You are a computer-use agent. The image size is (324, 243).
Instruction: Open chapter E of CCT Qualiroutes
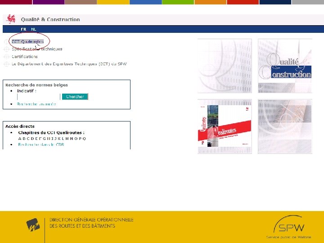pyautogui.click(x=36, y=139)
